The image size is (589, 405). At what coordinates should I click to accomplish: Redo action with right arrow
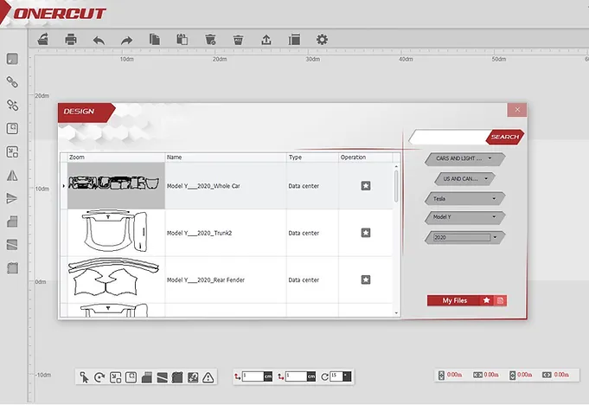coord(126,40)
